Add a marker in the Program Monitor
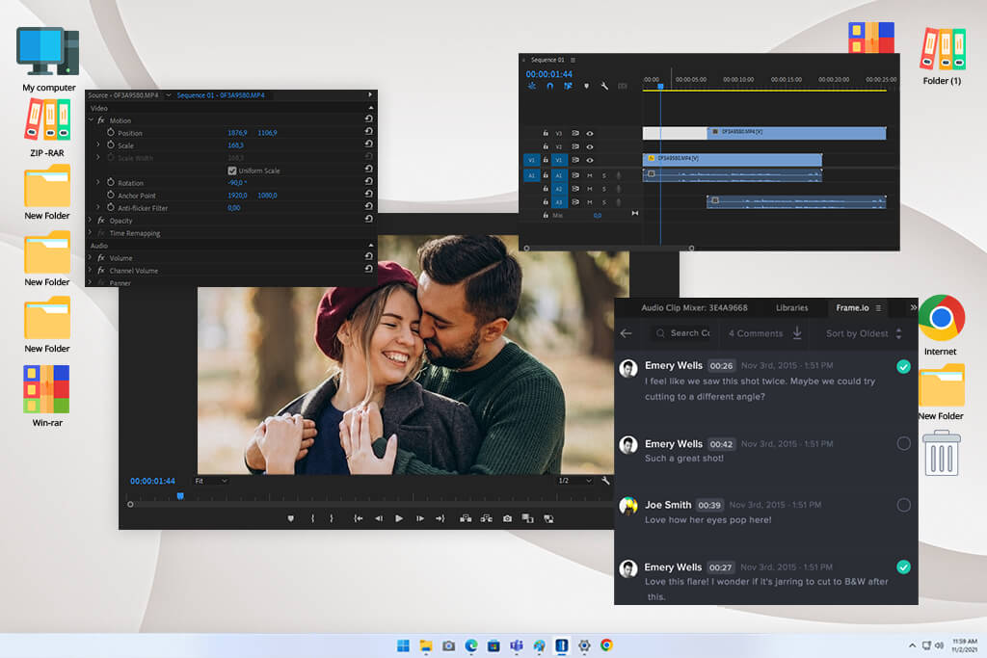This screenshot has height=658, width=987. point(290,518)
